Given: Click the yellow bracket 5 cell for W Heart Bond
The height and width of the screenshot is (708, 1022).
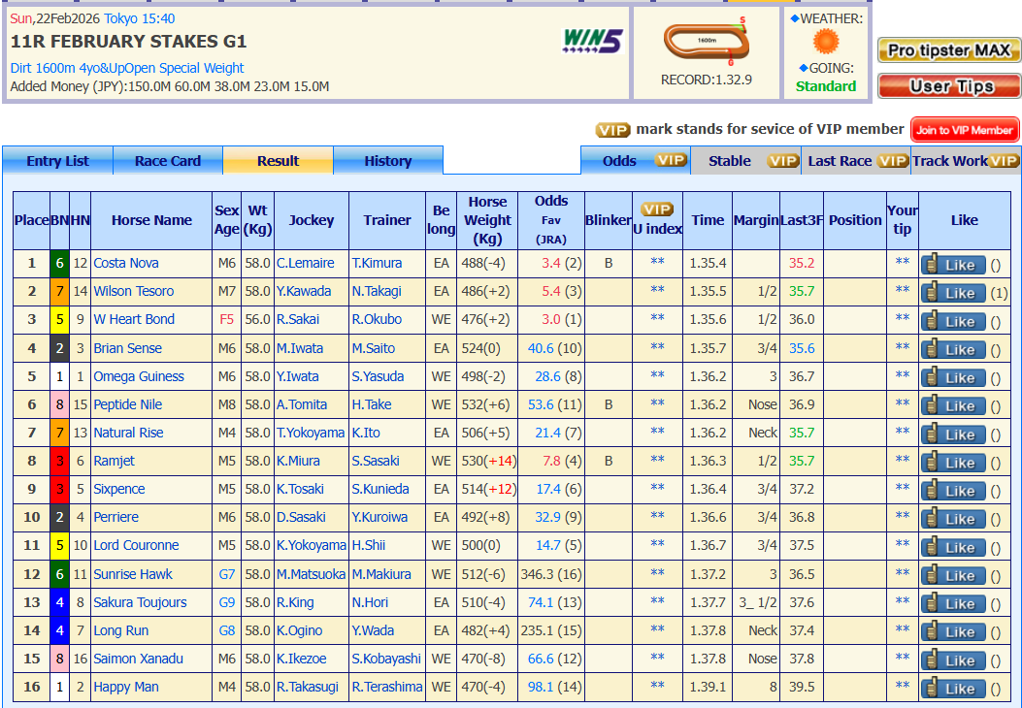Looking at the screenshot, I should (59, 319).
